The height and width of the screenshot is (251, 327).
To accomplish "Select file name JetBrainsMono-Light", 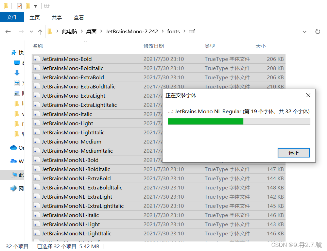I will point(67,123).
